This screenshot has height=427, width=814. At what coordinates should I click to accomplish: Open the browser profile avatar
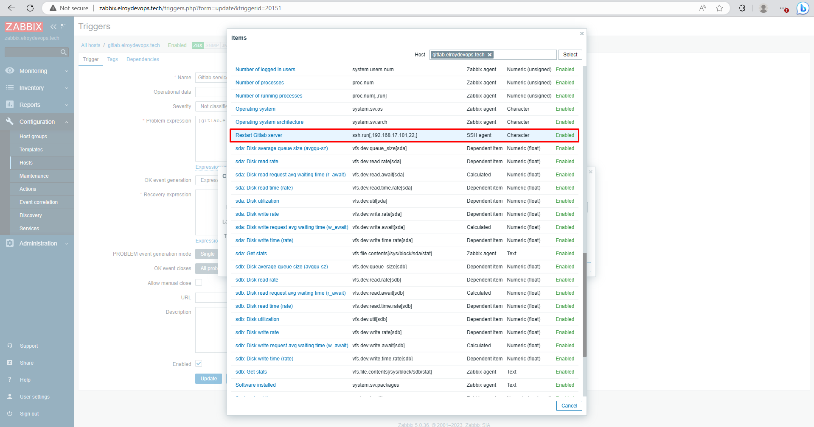(x=763, y=8)
